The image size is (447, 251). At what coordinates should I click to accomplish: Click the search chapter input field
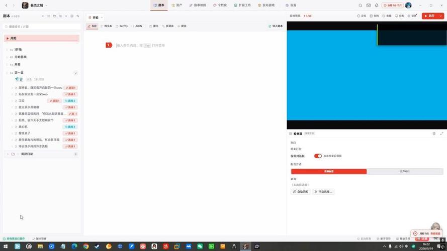pyautogui.click(x=42, y=27)
